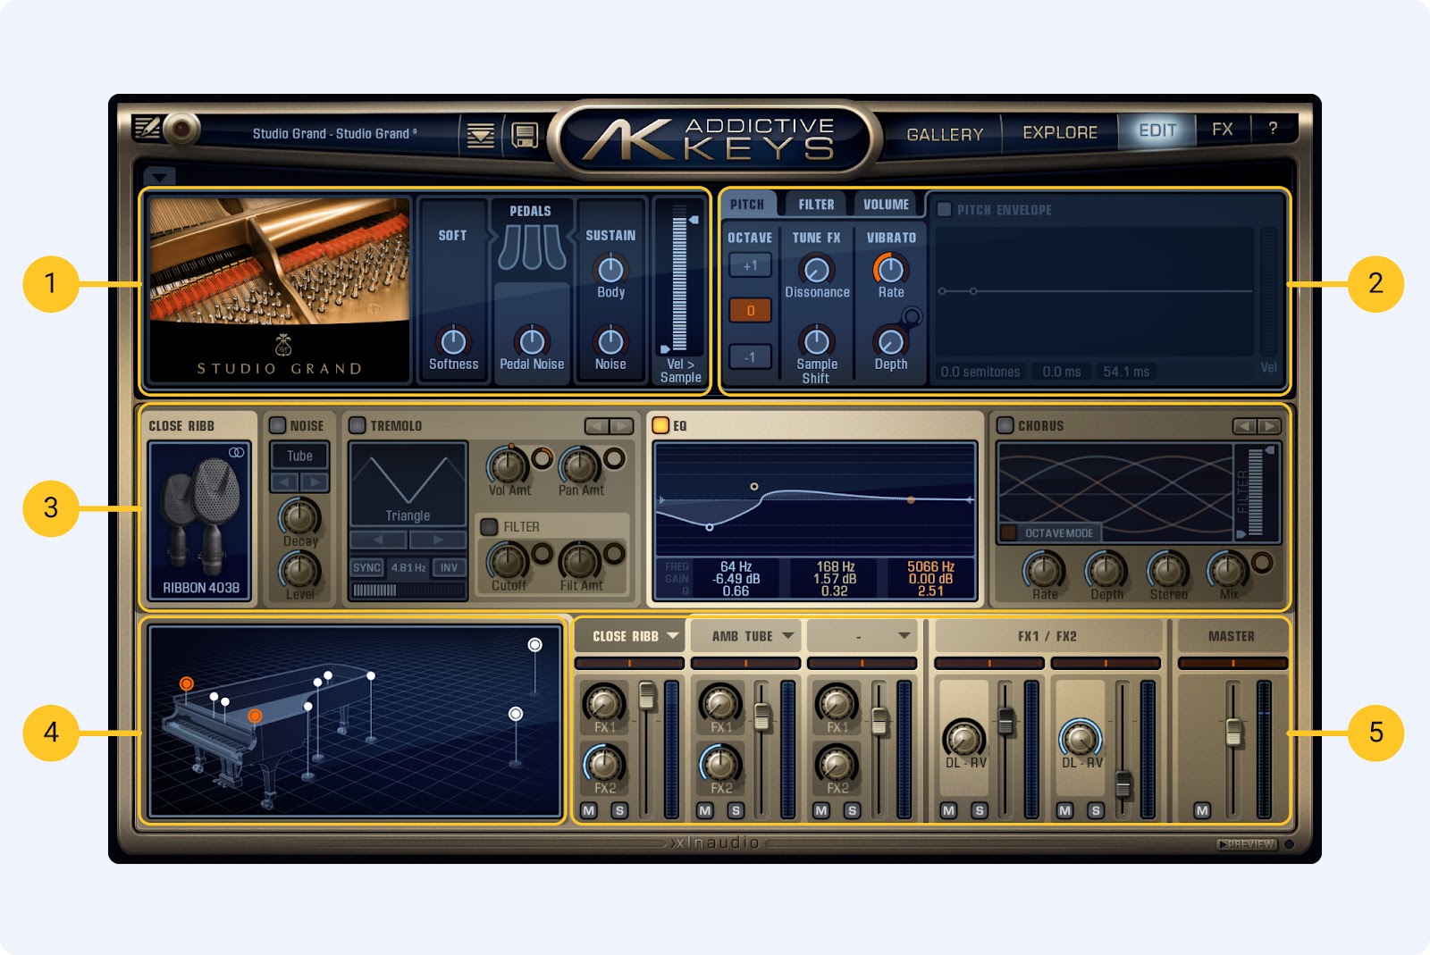Step to next chorus preset arrow
The image size is (1430, 955).
click(x=1268, y=426)
